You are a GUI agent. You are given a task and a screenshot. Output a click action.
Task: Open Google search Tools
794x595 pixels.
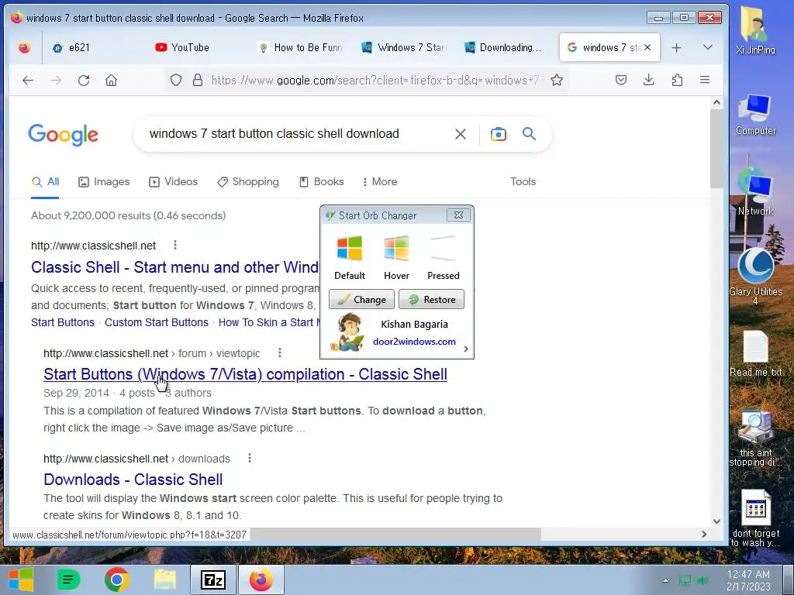523,181
